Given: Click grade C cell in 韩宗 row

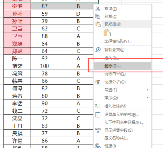Looking at the screenshot, I should 76,81.
